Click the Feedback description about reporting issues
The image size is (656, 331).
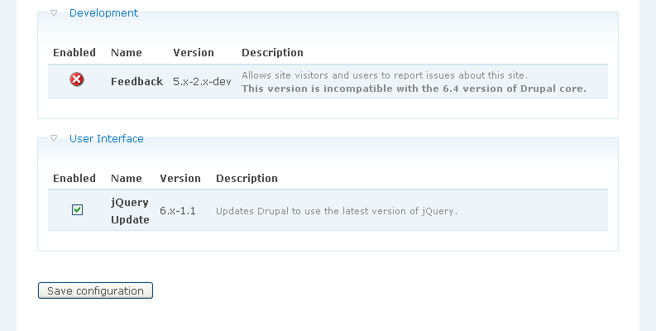pos(385,75)
